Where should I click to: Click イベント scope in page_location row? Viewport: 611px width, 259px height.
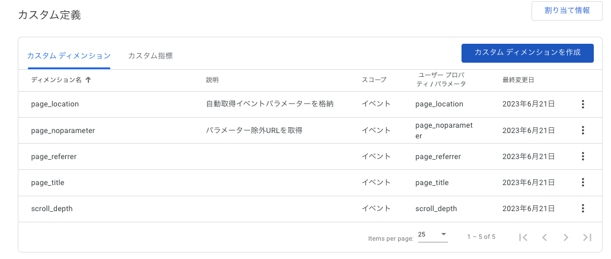[x=376, y=104]
